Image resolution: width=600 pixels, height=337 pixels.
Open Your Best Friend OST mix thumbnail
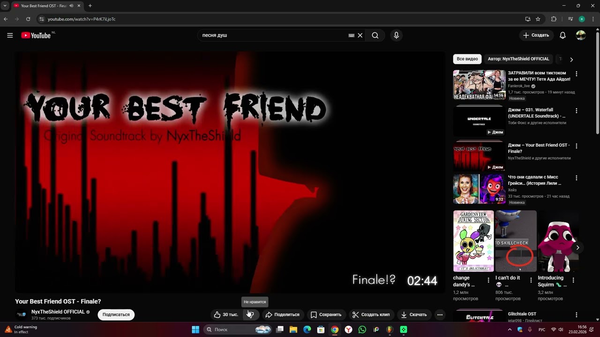tap(479, 155)
